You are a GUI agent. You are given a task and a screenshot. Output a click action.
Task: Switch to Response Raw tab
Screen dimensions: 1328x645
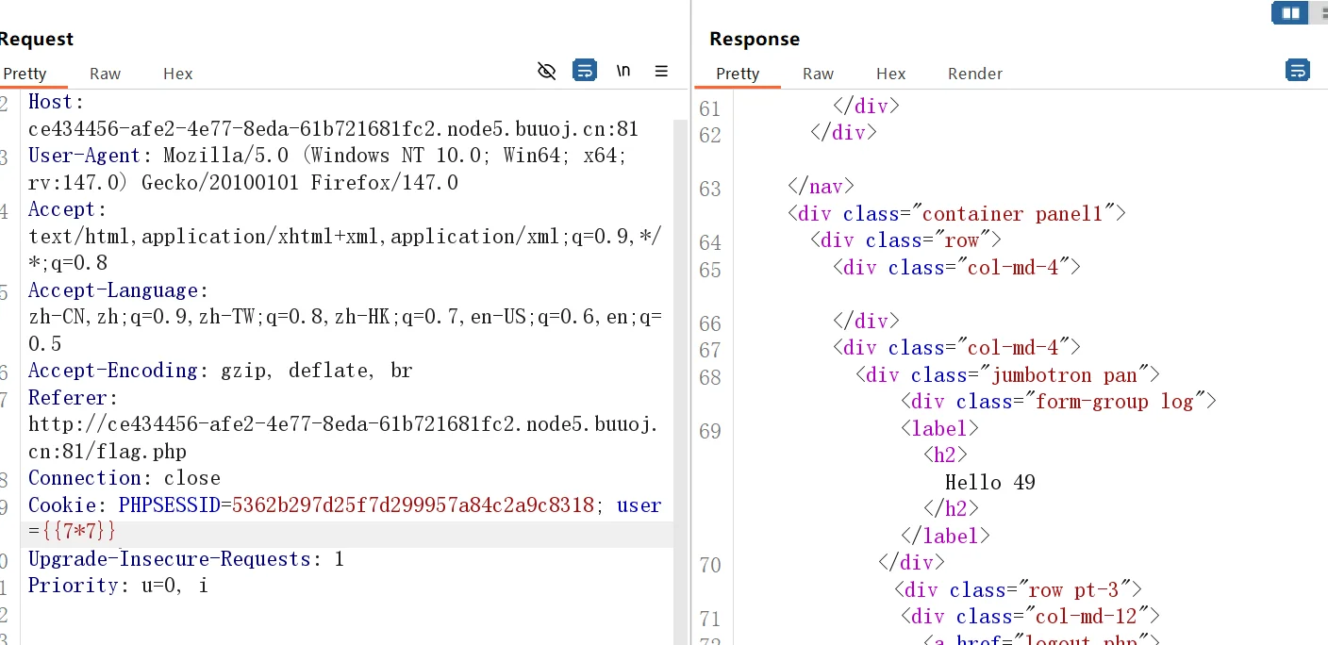[x=818, y=74]
